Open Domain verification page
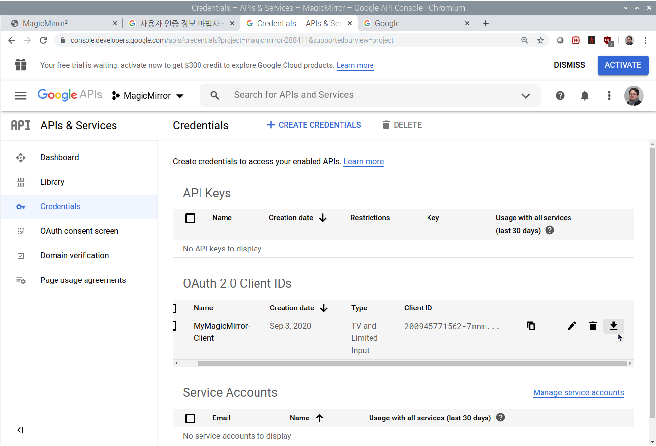 [79, 255]
